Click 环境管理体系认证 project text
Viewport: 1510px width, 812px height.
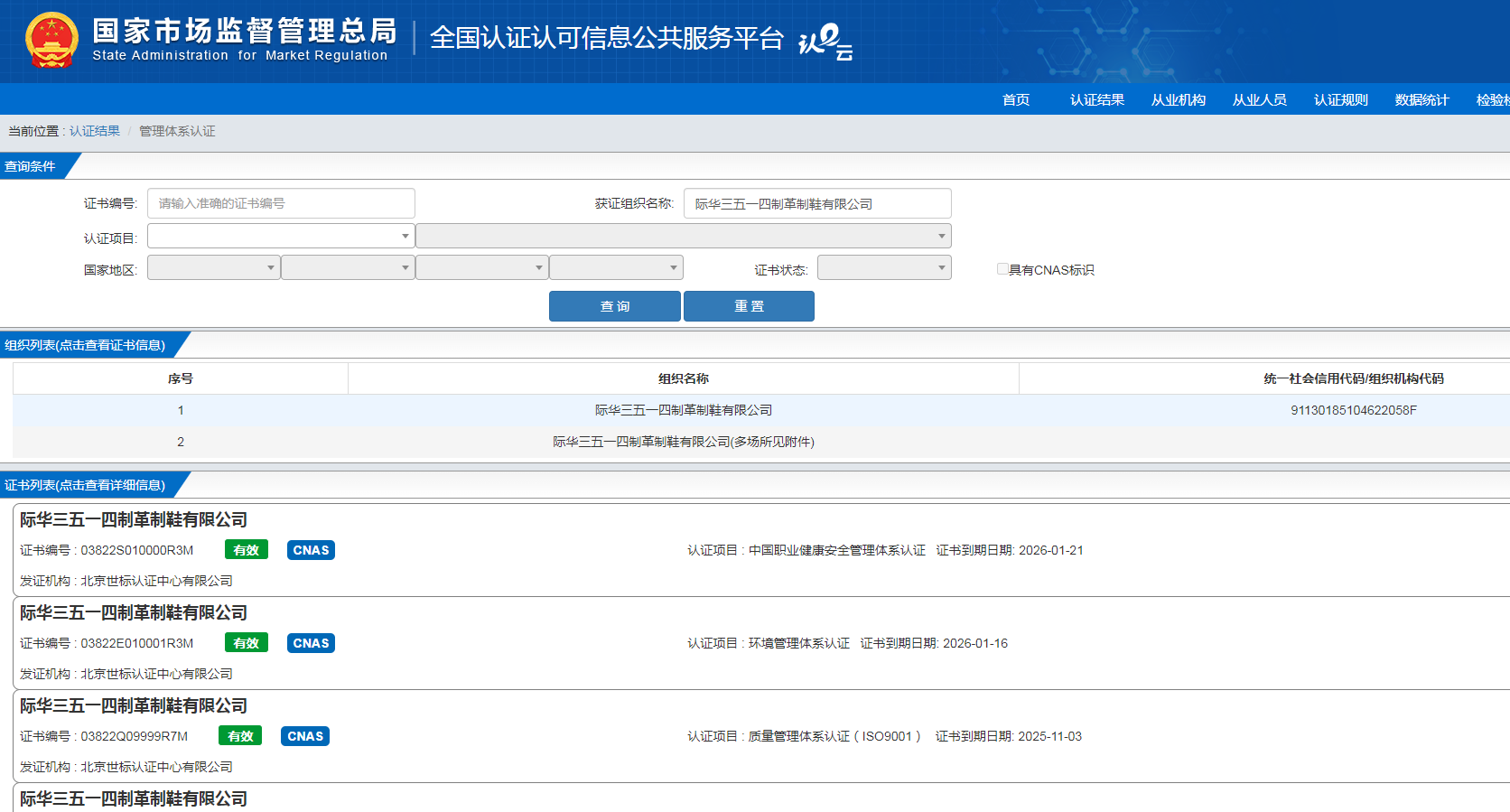(x=799, y=643)
